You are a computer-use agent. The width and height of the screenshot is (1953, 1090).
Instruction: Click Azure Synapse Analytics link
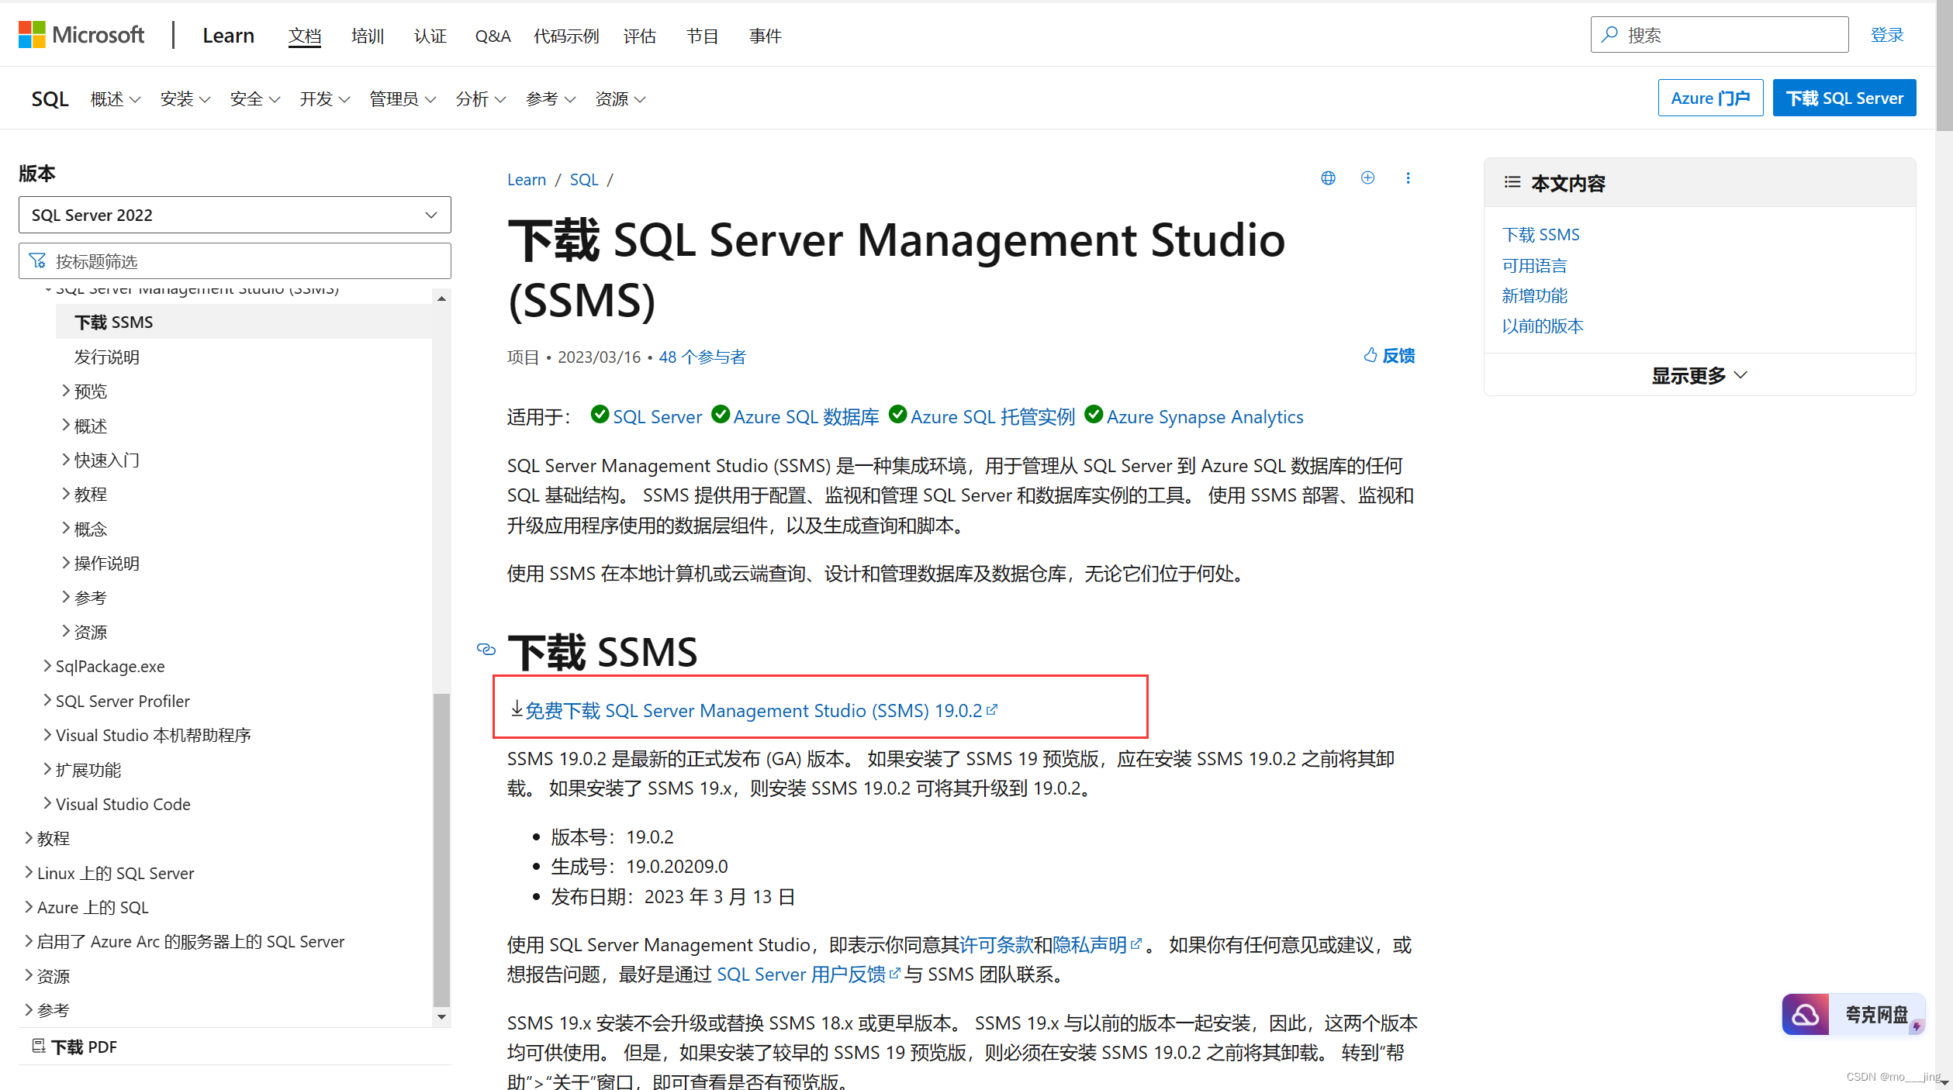[1205, 416]
